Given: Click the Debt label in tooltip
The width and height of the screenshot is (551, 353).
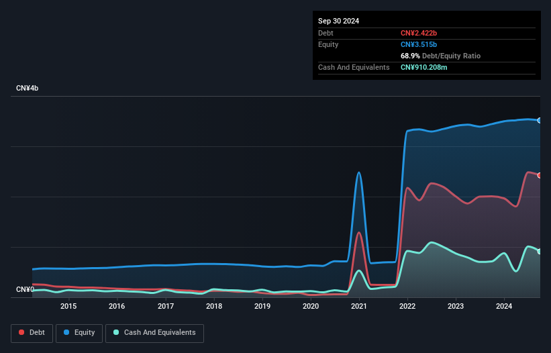Looking at the screenshot, I should click(325, 33).
